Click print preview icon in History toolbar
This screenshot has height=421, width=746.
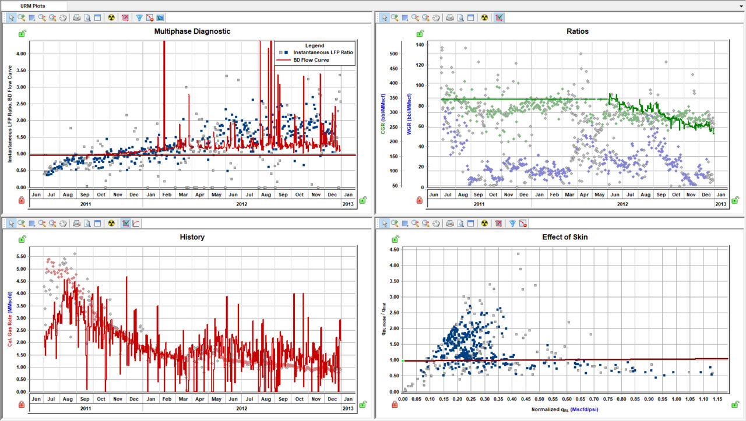point(87,223)
